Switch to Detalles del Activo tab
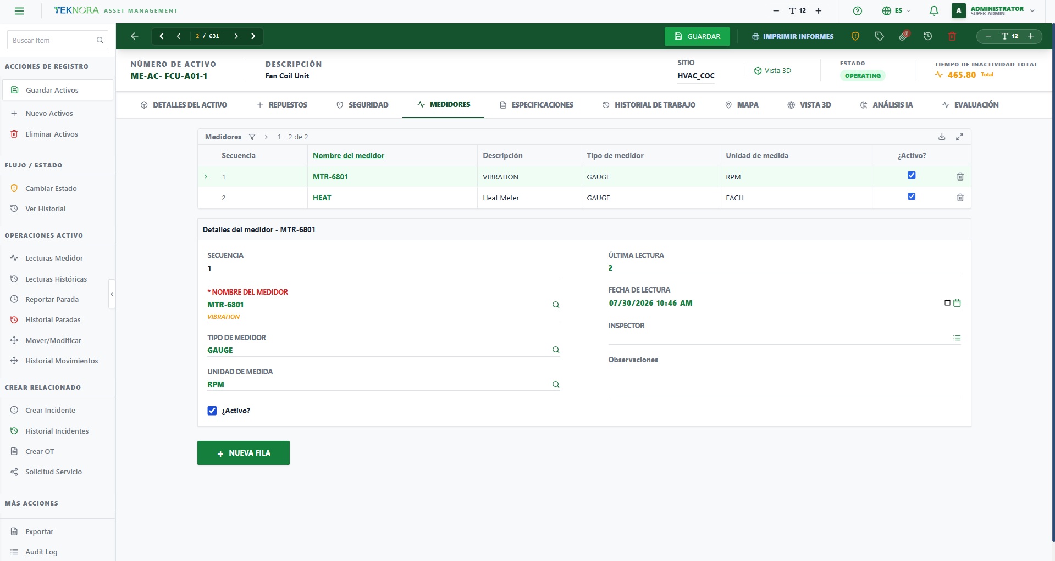This screenshot has height=561, width=1055. [184, 105]
